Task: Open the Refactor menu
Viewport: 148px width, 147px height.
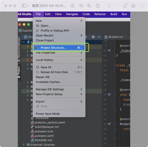Action: click(x=100, y=14)
